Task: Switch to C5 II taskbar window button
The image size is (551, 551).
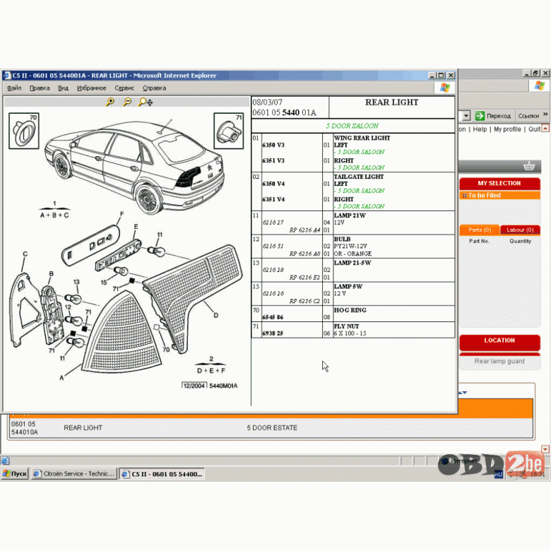Action: click(162, 474)
